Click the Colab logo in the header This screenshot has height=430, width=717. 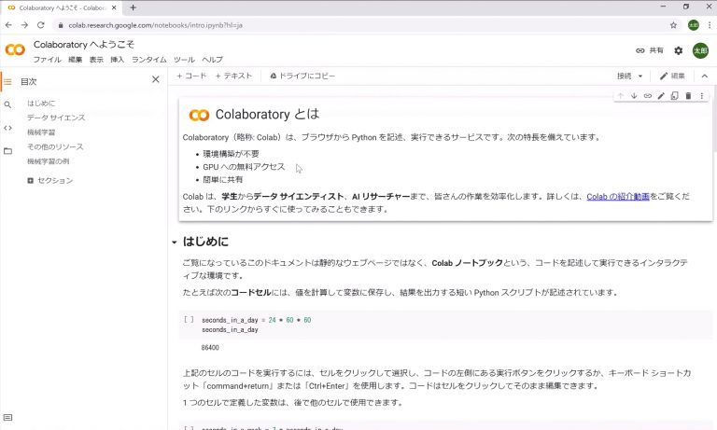[15, 49]
